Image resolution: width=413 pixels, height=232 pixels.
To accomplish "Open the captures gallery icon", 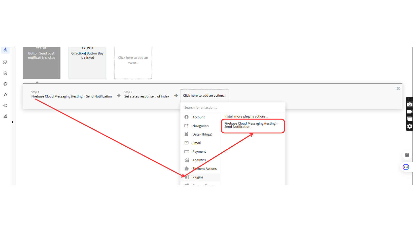I will [410, 119].
